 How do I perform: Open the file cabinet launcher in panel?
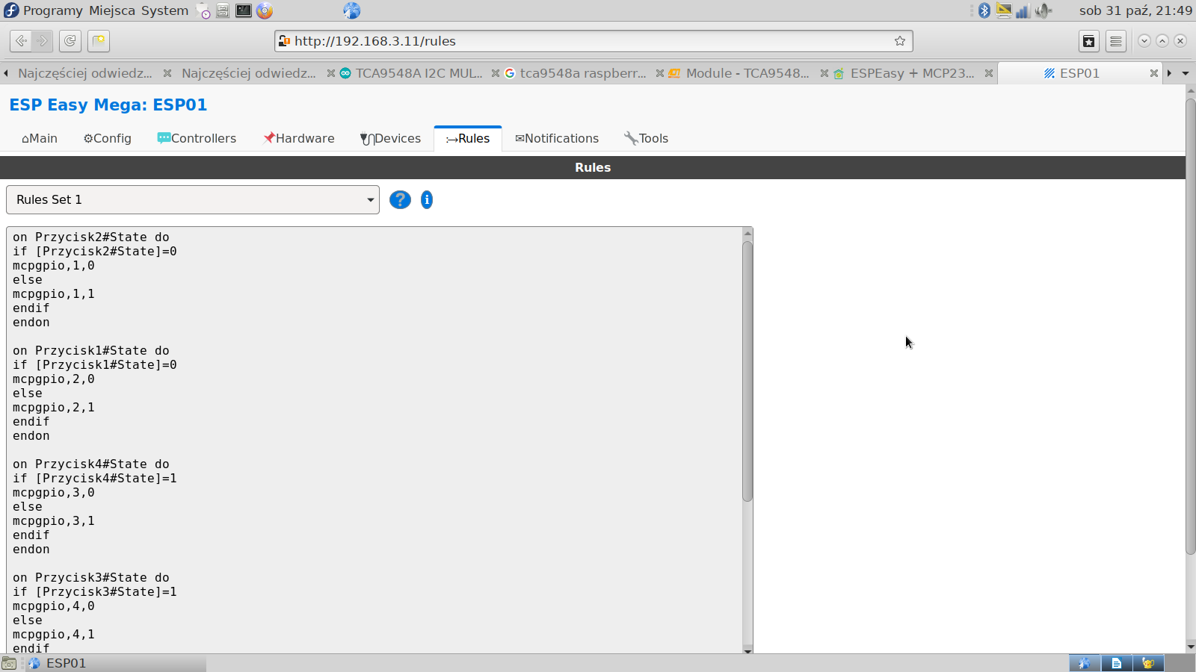pyautogui.click(x=223, y=10)
